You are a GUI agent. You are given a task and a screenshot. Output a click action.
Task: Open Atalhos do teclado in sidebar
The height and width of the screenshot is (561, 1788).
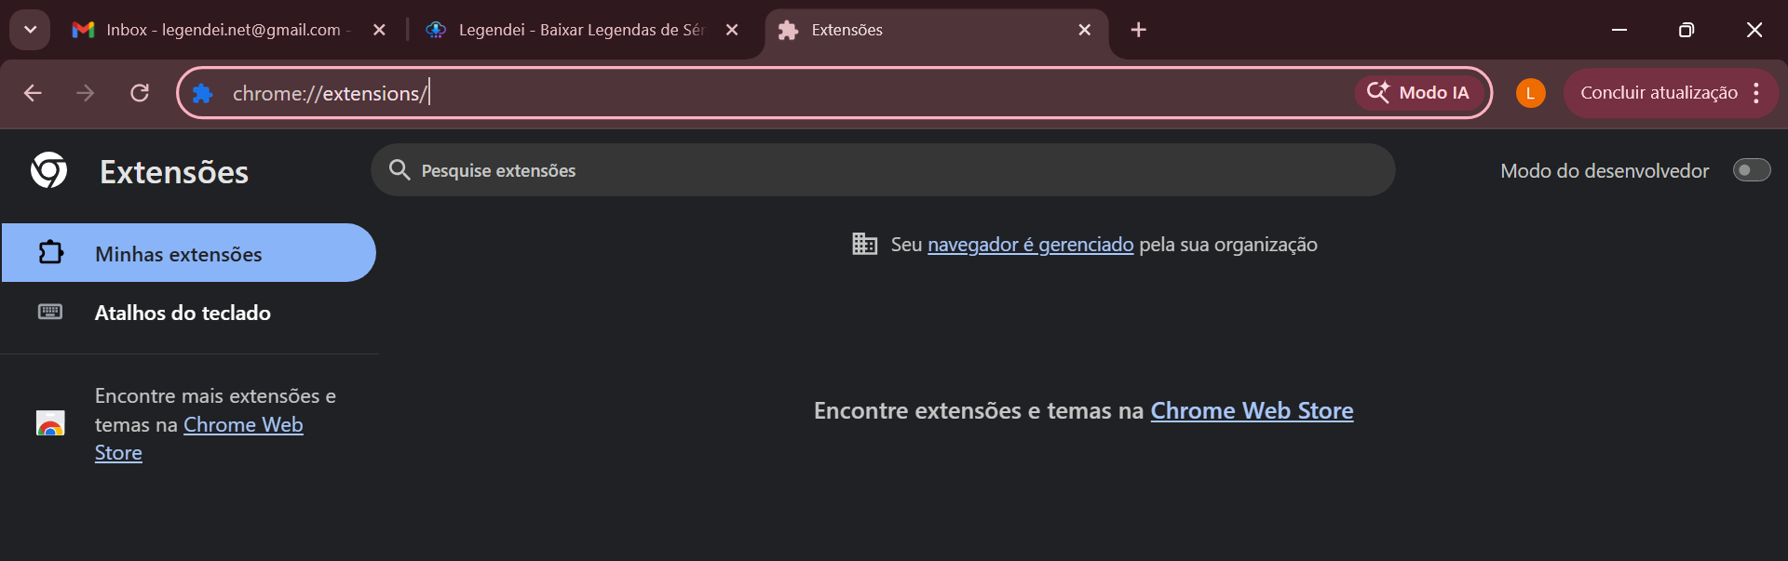coord(183,313)
